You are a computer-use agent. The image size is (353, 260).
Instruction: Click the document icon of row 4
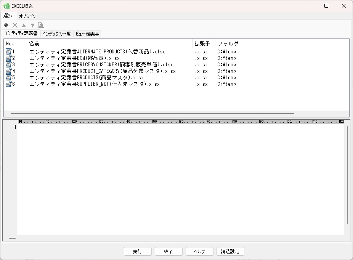pyautogui.click(x=8, y=71)
